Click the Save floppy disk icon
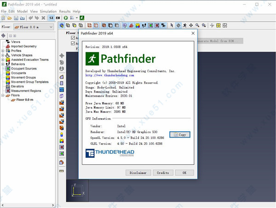This screenshot has height=208, width=276. tap(16, 18)
